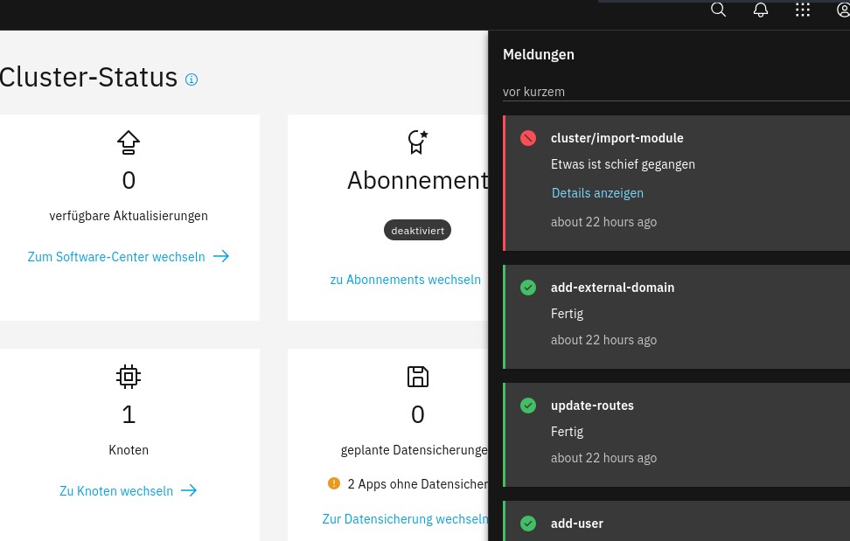Click the available updates upload icon
Viewport: 850px width, 541px height.
[x=129, y=142]
